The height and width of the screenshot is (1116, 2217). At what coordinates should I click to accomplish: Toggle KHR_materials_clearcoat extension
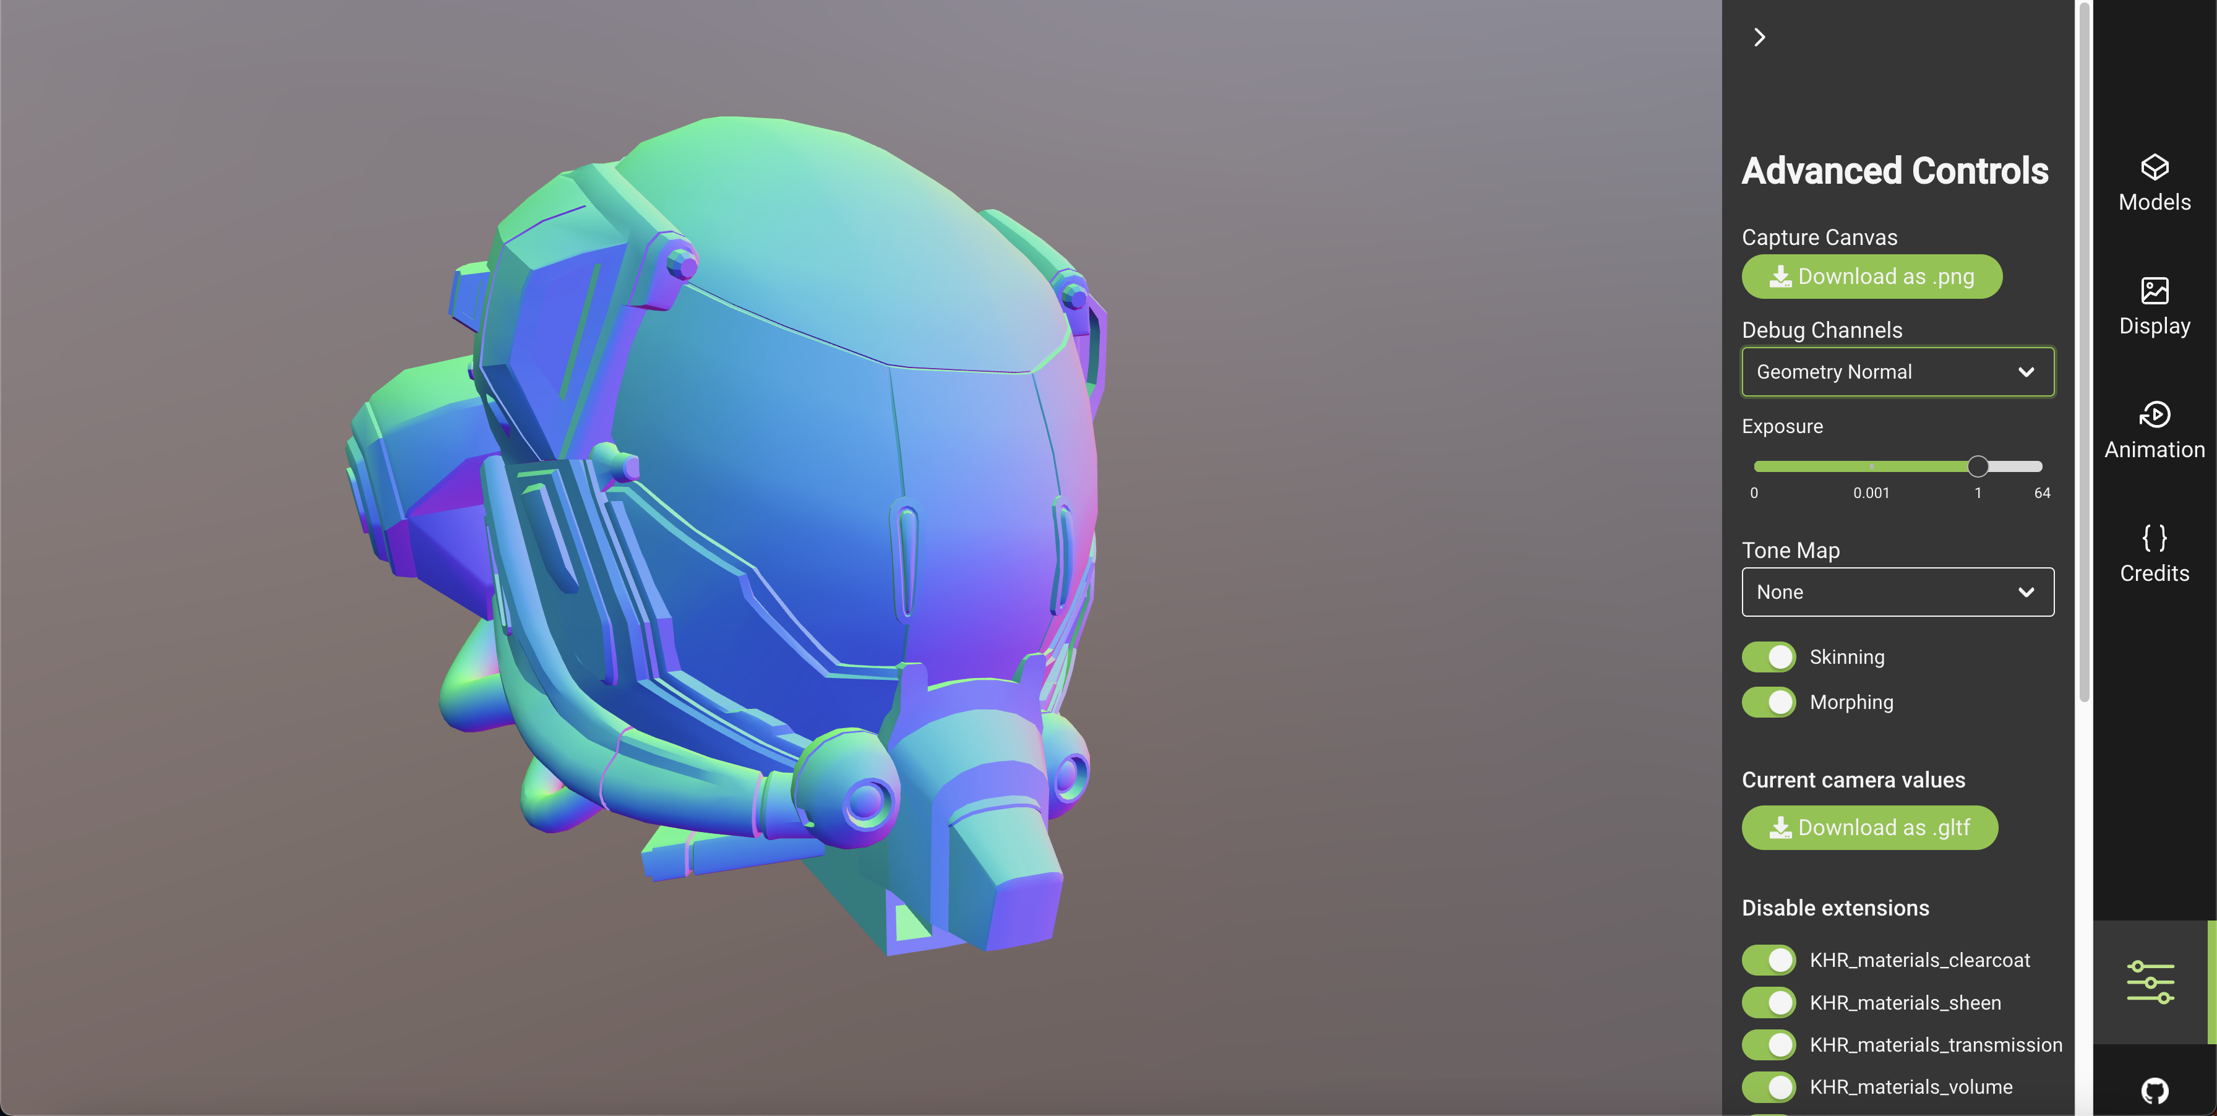[1769, 960]
